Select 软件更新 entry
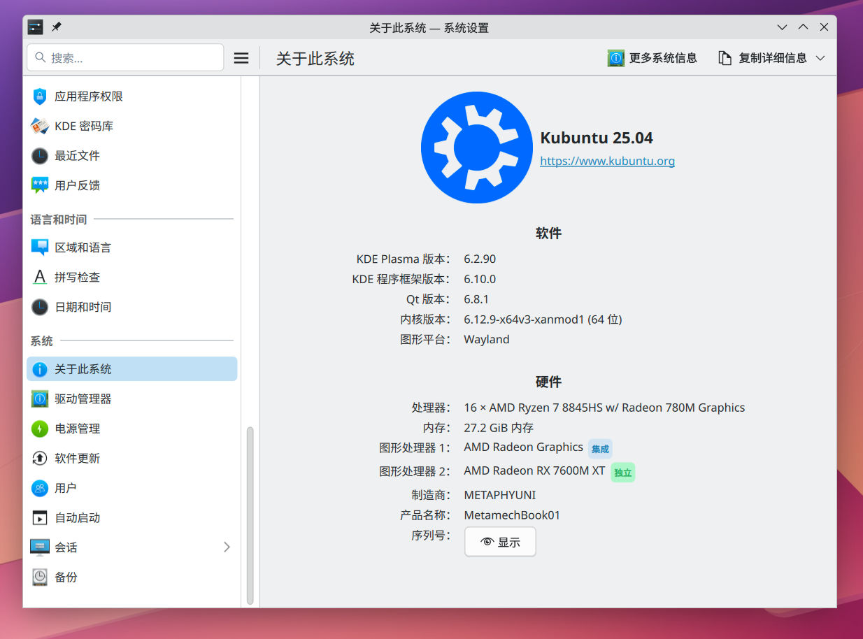This screenshot has width=863, height=639. pyautogui.click(x=132, y=459)
